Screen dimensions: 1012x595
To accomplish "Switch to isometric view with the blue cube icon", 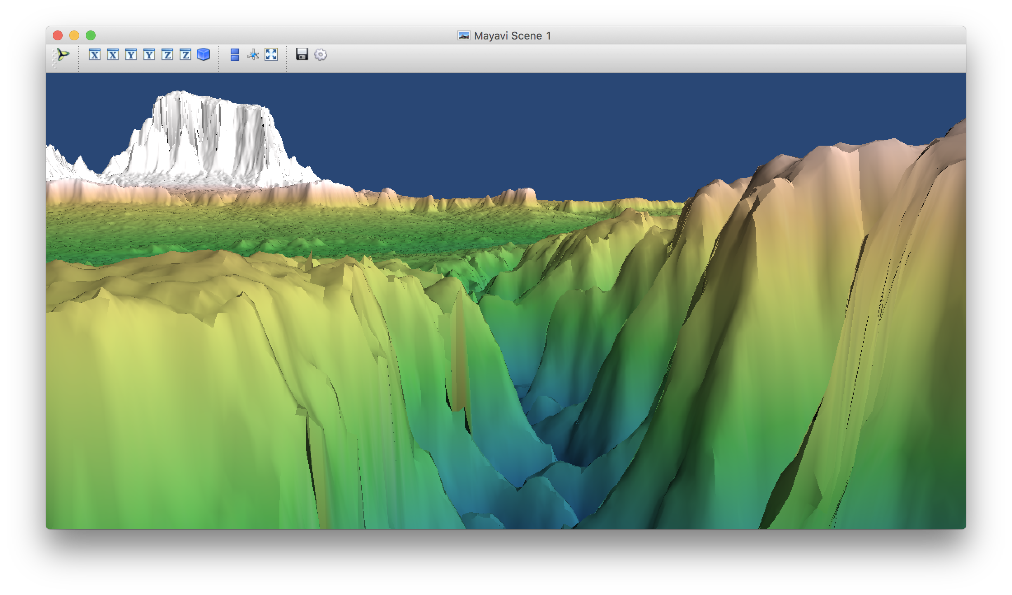I will click(x=204, y=55).
